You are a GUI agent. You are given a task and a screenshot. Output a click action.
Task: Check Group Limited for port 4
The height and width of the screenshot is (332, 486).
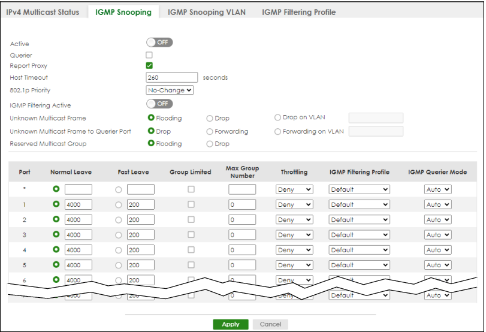[x=191, y=250]
